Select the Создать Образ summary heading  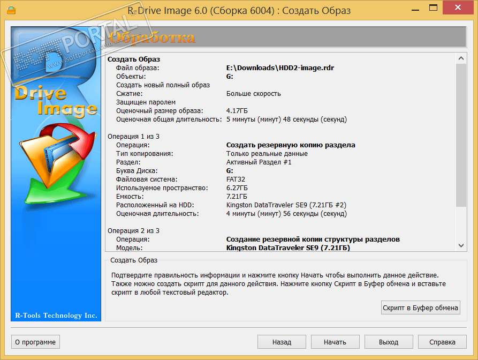pos(133,59)
